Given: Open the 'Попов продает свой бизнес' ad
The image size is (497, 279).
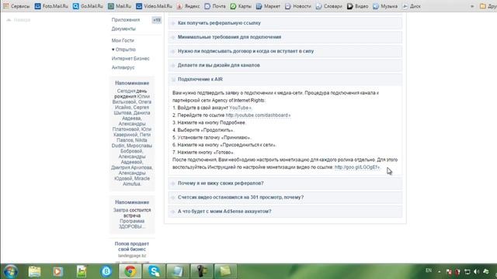Looking at the screenshot, I should pyautogui.click(x=132, y=246).
